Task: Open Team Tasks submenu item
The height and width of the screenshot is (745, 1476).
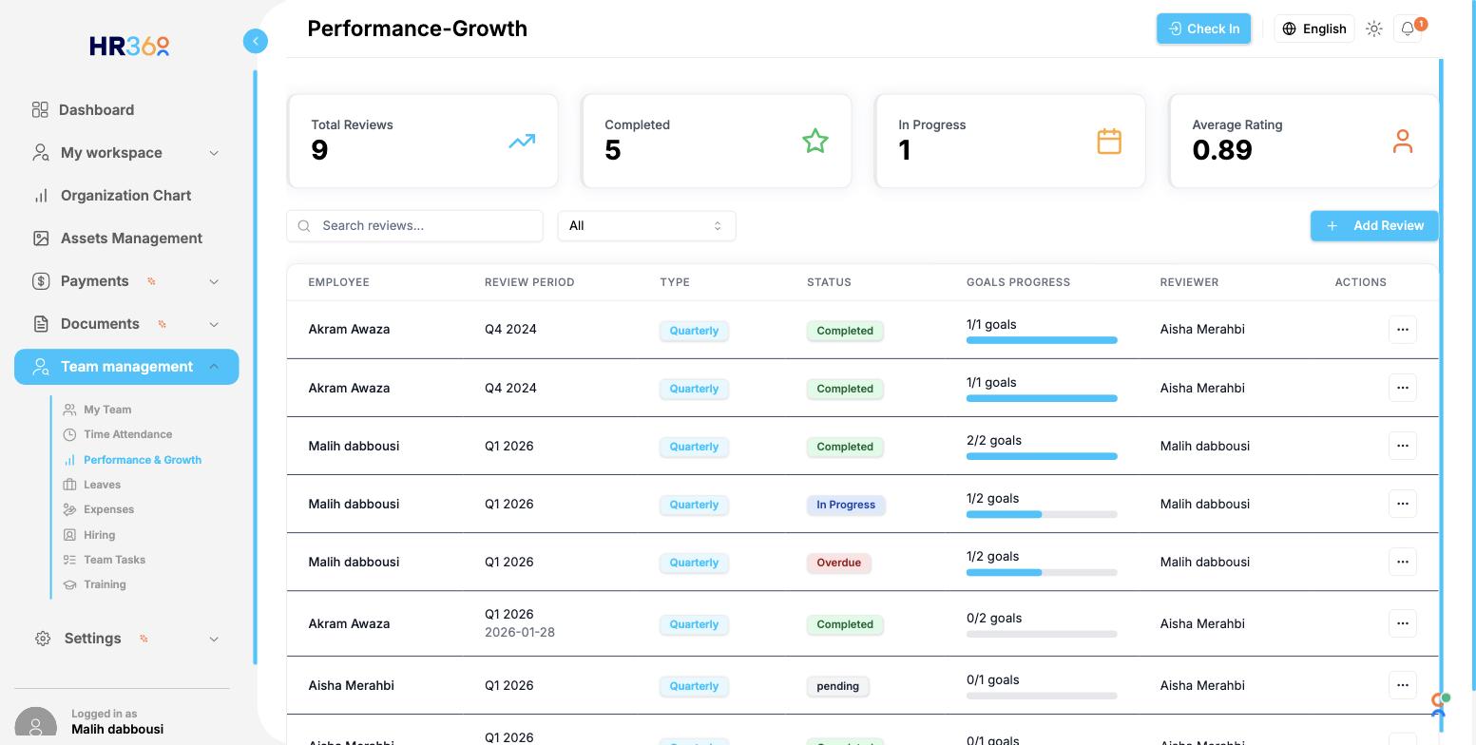Action: pyautogui.click(x=114, y=560)
